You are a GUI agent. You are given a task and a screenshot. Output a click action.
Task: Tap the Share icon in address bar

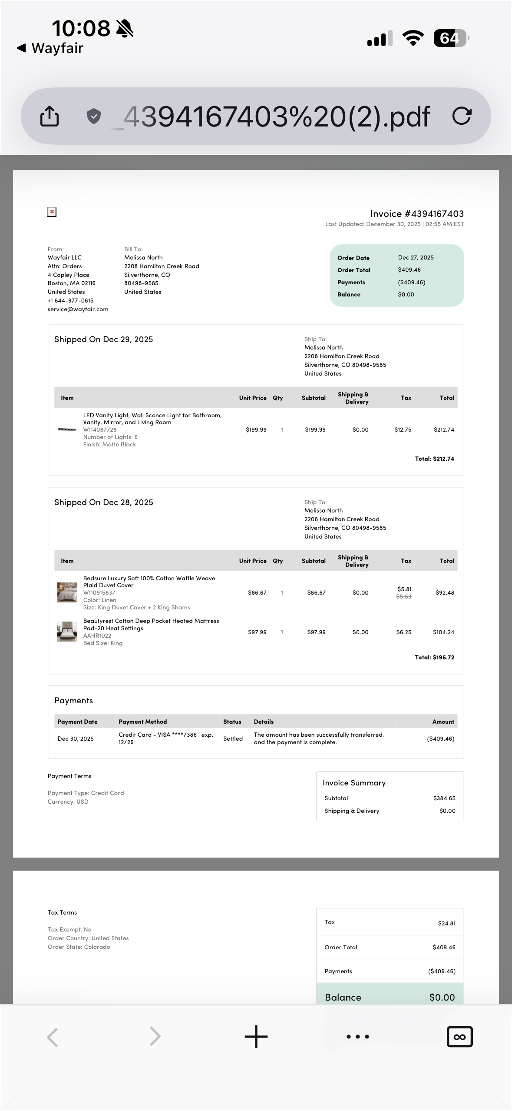(x=49, y=116)
